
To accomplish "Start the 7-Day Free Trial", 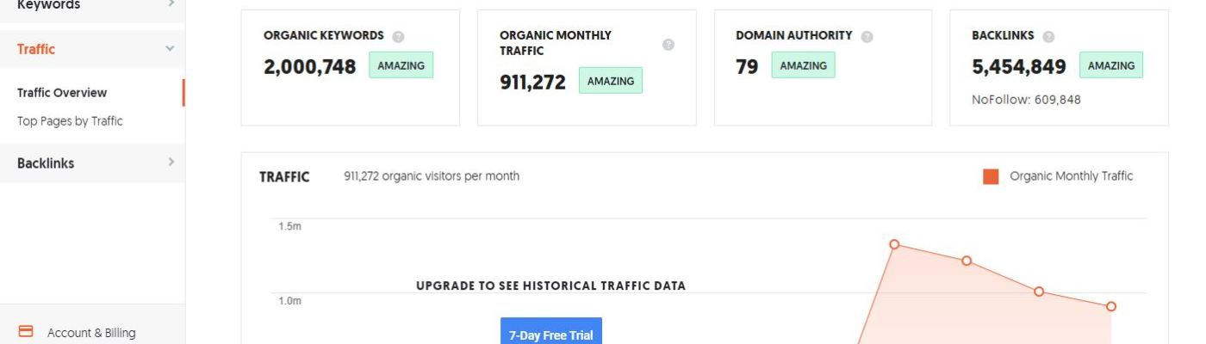I will (551, 334).
